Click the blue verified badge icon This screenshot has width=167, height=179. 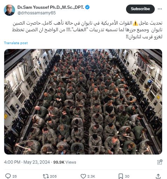coord(88,7)
